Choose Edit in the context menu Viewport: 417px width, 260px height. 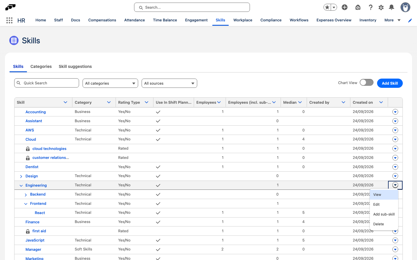click(x=384, y=205)
